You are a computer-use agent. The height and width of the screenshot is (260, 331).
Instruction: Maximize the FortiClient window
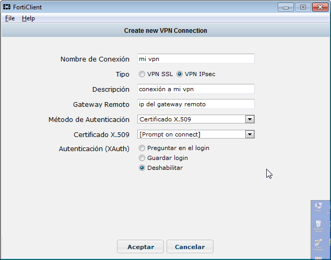pyautogui.click(x=302, y=7)
